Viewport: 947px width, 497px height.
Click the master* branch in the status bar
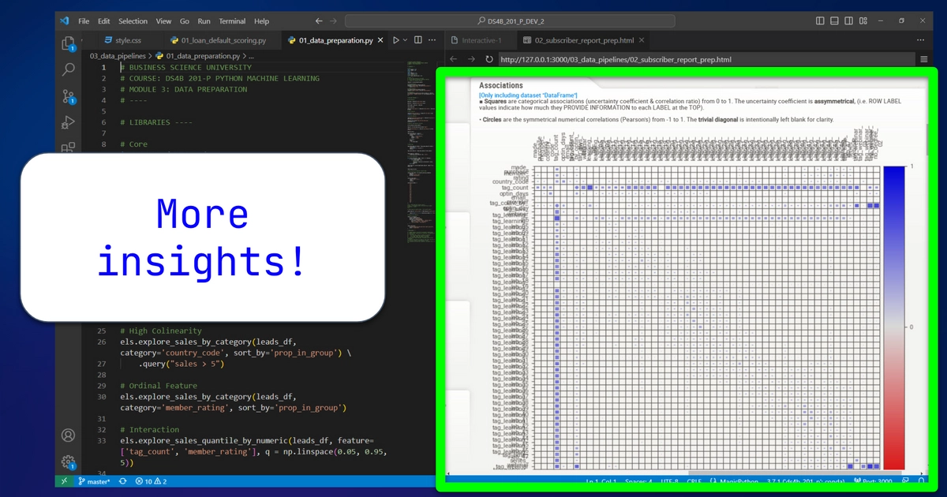[x=92, y=480]
